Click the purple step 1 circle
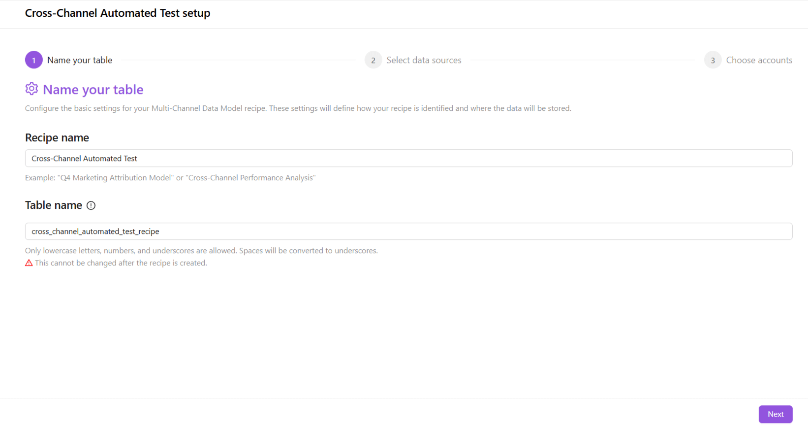 (x=34, y=60)
